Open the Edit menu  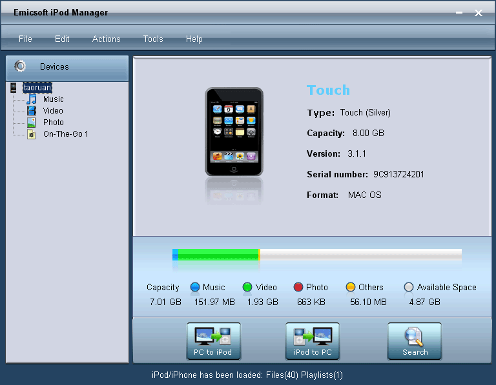[62, 39]
